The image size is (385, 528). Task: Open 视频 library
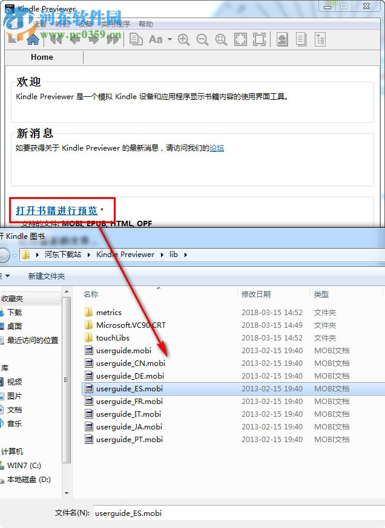click(x=15, y=382)
